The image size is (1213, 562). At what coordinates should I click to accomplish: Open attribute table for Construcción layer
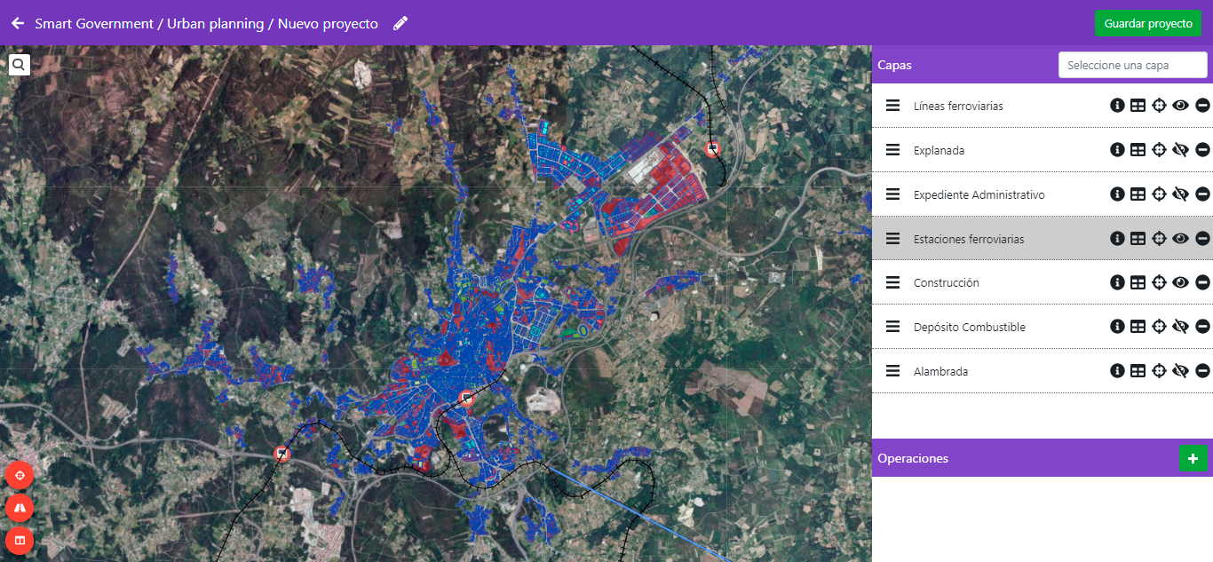tap(1138, 282)
